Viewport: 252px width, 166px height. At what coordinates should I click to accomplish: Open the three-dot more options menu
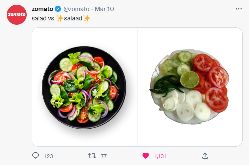(x=239, y=9)
